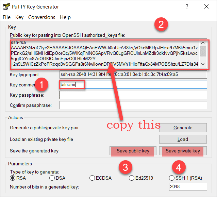Open the Key menu
The height and width of the screenshot is (197, 217).
point(19,17)
